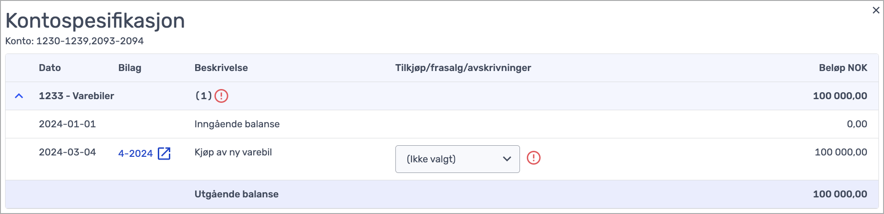Click the Dato column header
This screenshot has width=884, height=214.
click(x=50, y=68)
